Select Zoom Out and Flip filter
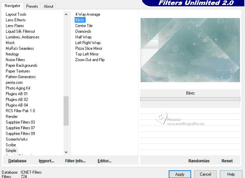Image resolution: width=245 pixels, height=178 pixels. coord(90,60)
